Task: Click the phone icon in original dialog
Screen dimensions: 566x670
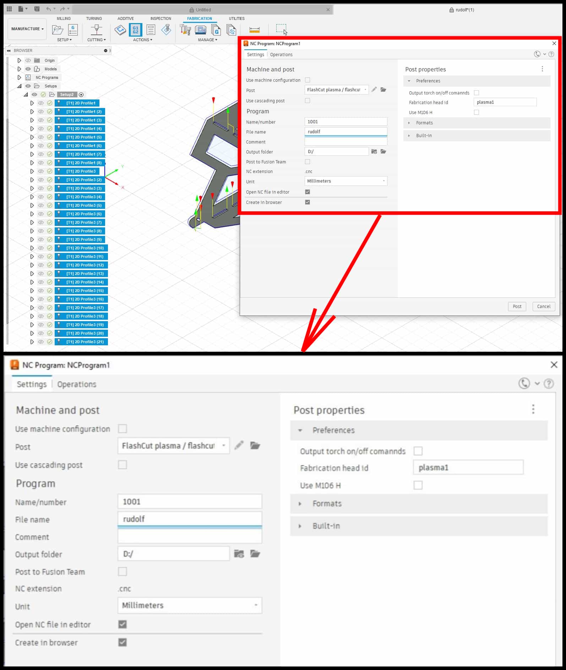Action: coord(537,54)
